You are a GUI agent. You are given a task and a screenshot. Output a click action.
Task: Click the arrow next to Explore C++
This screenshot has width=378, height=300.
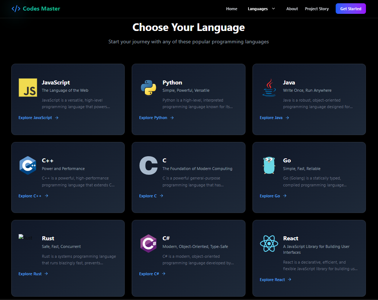[x=47, y=196]
